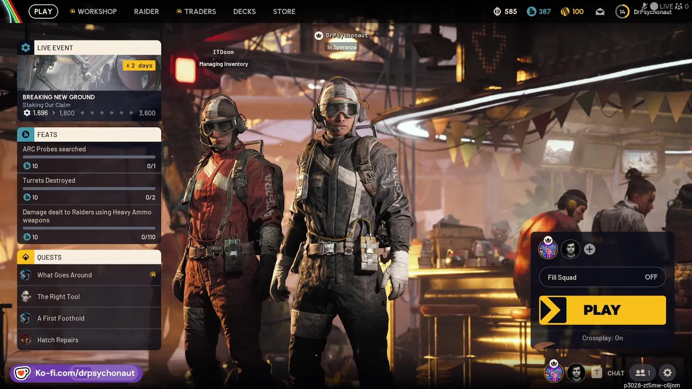Open the FEATS panel header
This screenshot has height=389, width=692.
[x=89, y=135]
